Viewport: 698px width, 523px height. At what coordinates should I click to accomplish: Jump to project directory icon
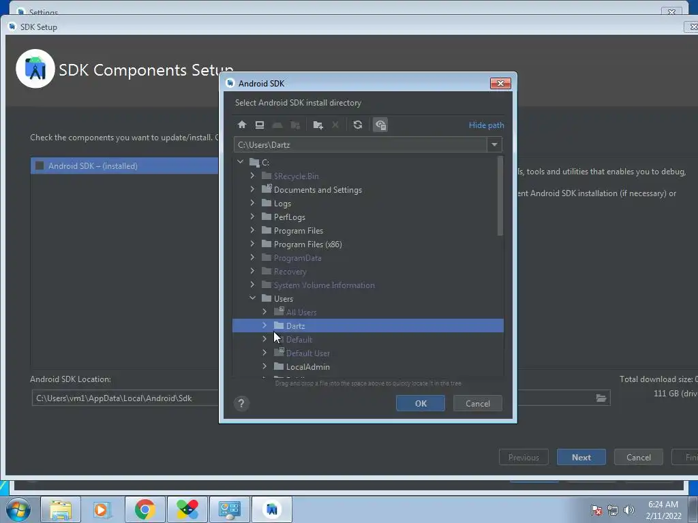click(x=277, y=125)
